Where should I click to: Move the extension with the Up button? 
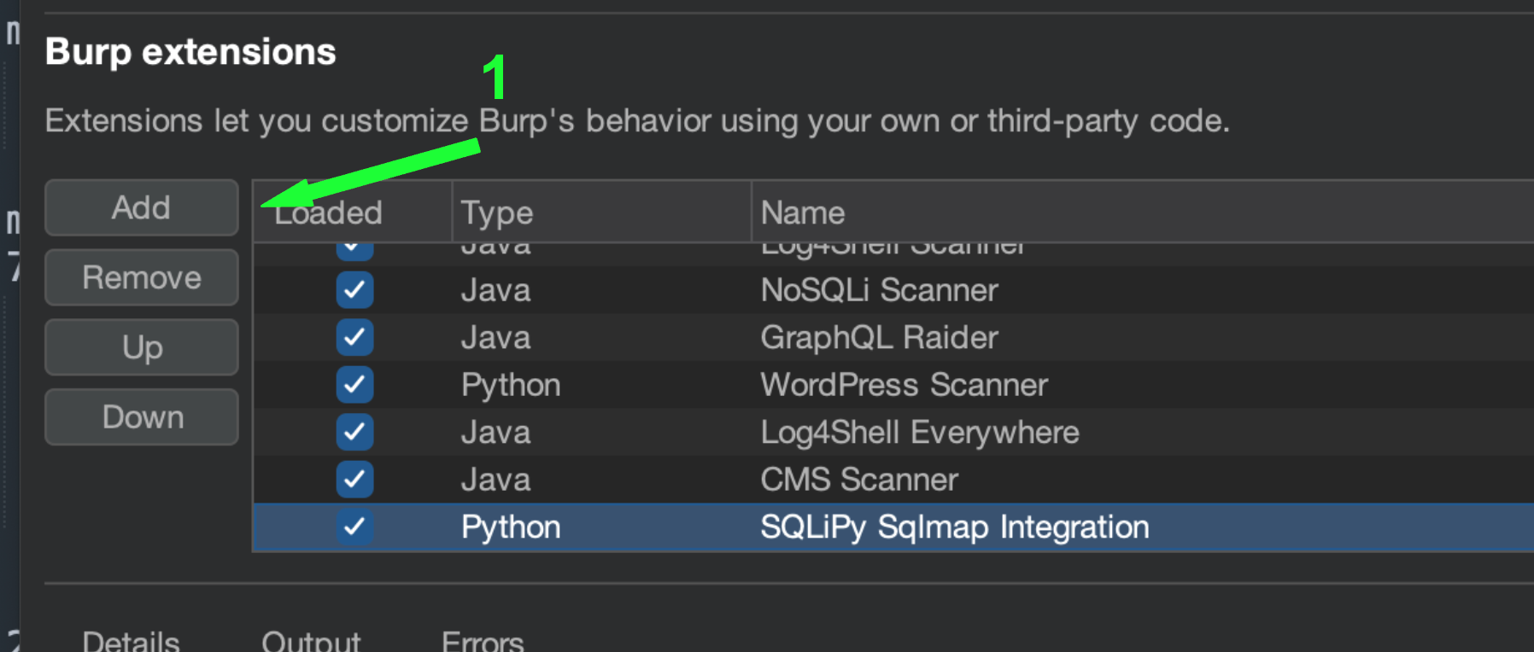tap(142, 347)
